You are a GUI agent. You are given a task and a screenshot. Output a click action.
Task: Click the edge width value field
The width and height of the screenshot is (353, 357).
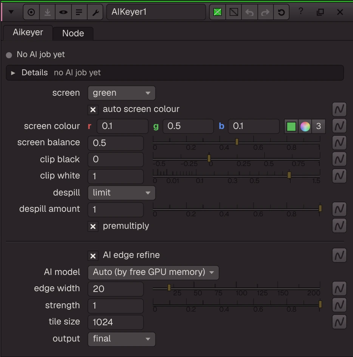pos(116,289)
